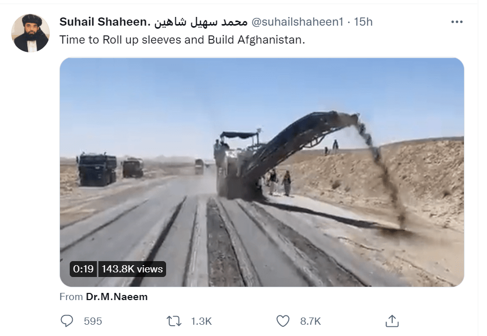Open the three-dot more options menu

point(457,22)
